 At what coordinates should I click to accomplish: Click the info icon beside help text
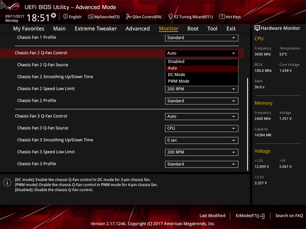(7, 182)
